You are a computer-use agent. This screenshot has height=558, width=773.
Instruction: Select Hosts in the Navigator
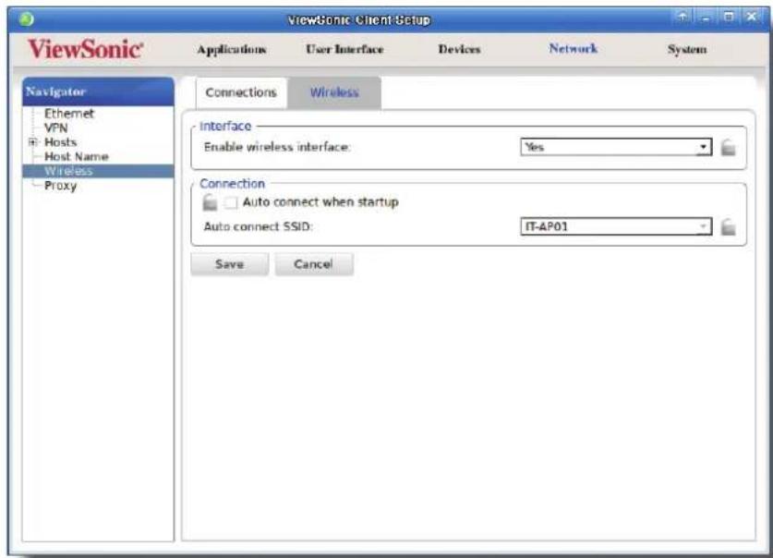point(61,142)
